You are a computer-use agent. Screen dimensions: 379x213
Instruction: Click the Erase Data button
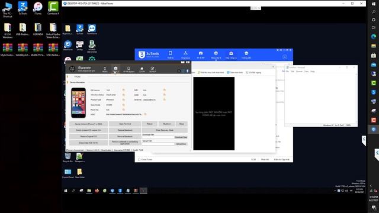pos(88,143)
